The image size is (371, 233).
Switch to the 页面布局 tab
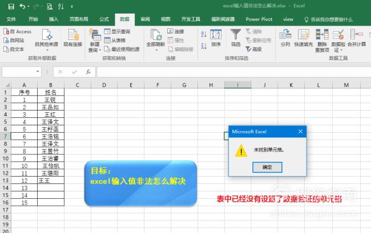tap(79, 19)
